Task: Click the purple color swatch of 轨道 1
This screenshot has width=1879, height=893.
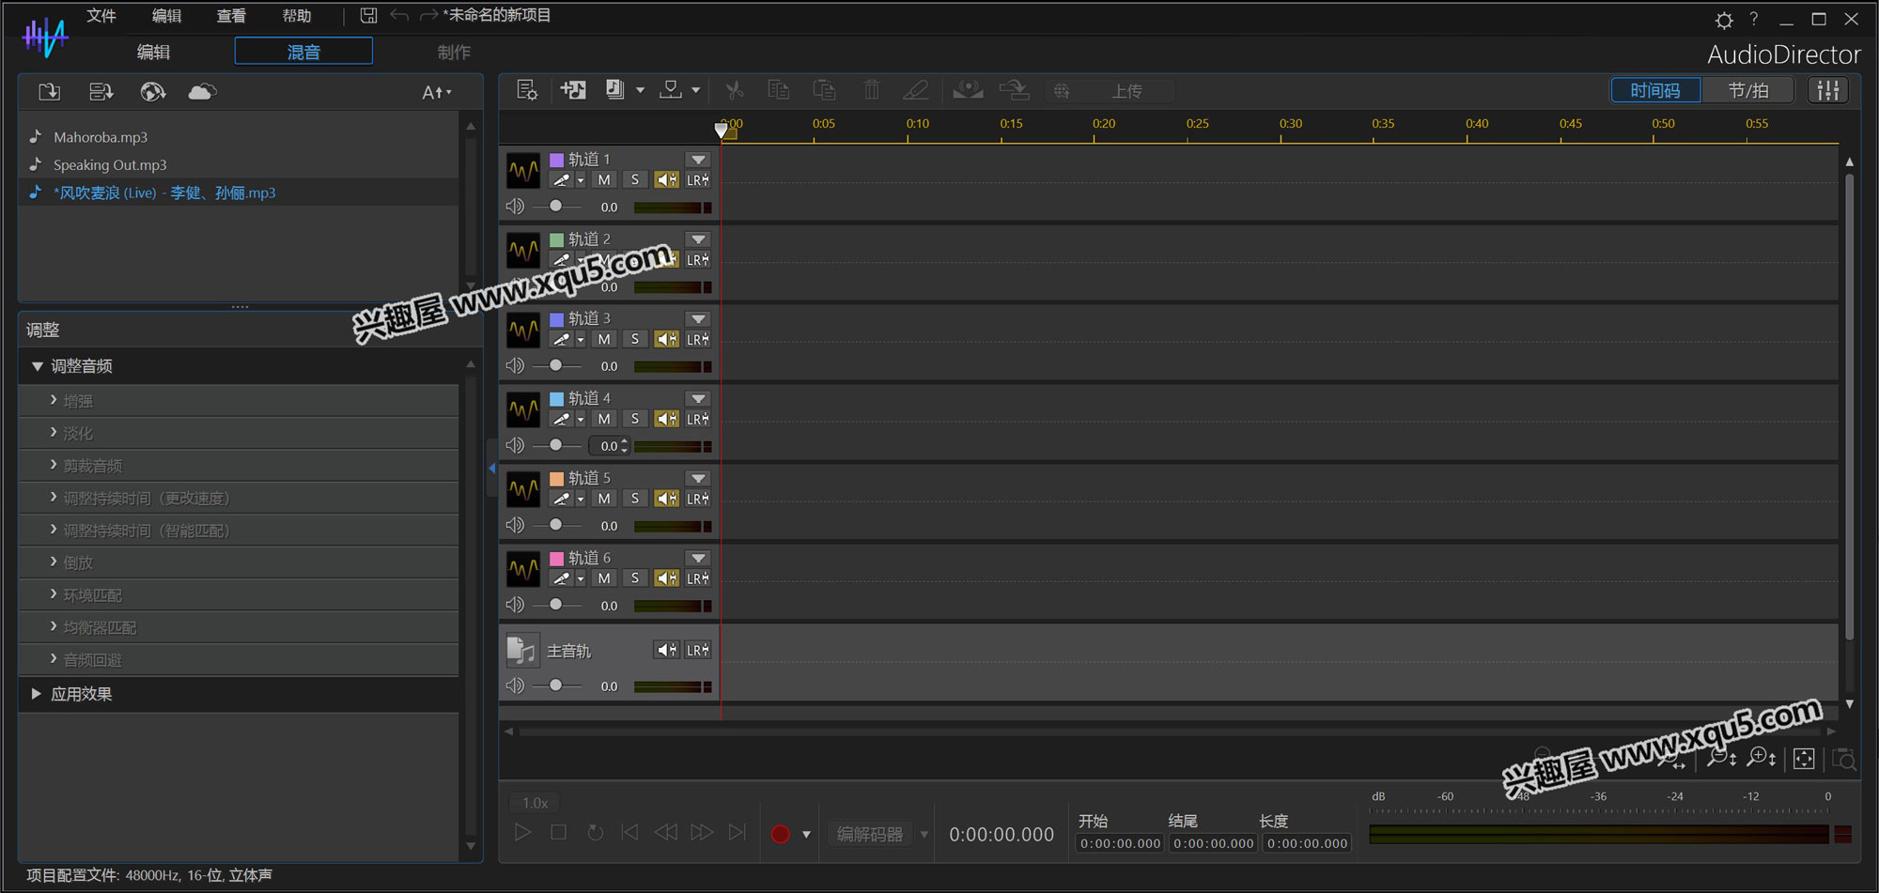Action: tap(556, 160)
